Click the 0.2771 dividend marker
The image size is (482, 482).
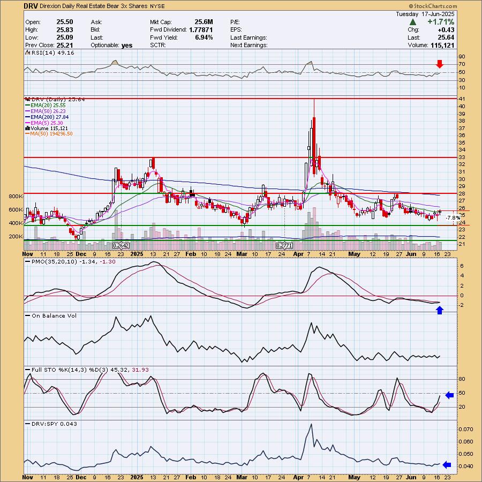tap(284, 246)
